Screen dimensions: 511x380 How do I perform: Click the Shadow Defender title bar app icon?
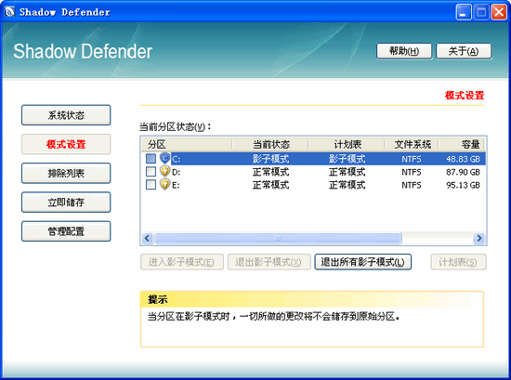9,12
